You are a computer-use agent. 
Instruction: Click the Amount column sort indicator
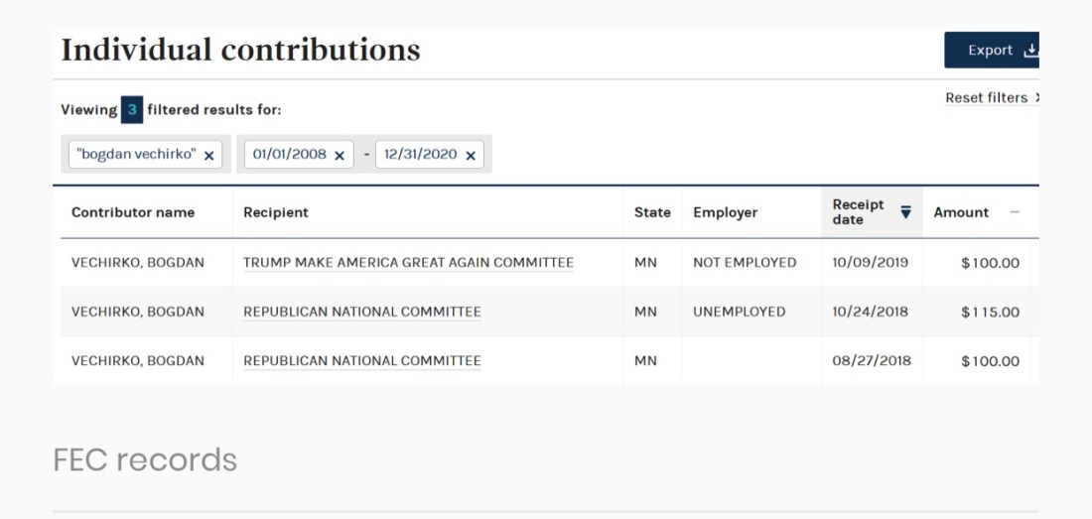1014,212
